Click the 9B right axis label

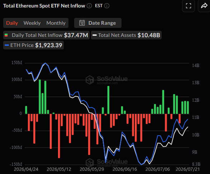pos(195,152)
